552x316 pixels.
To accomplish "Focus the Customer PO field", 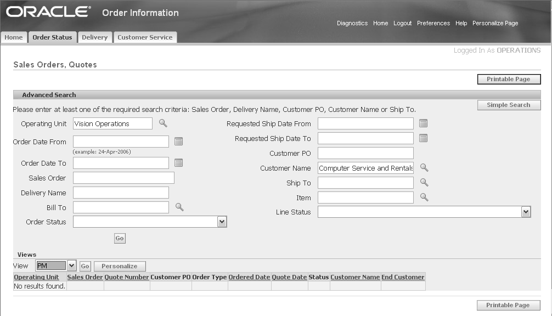I will (x=365, y=153).
